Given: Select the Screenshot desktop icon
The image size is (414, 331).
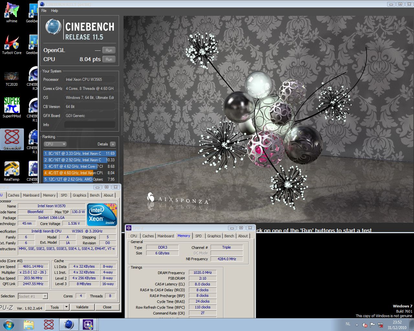Looking at the screenshot, I should coord(12,140).
